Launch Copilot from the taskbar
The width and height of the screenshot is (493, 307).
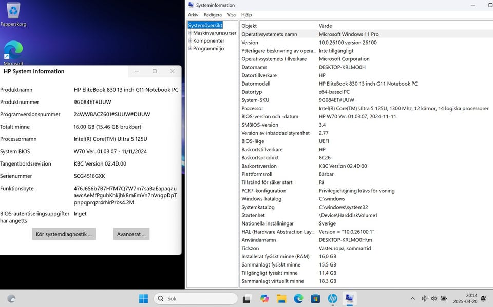pos(264,299)
